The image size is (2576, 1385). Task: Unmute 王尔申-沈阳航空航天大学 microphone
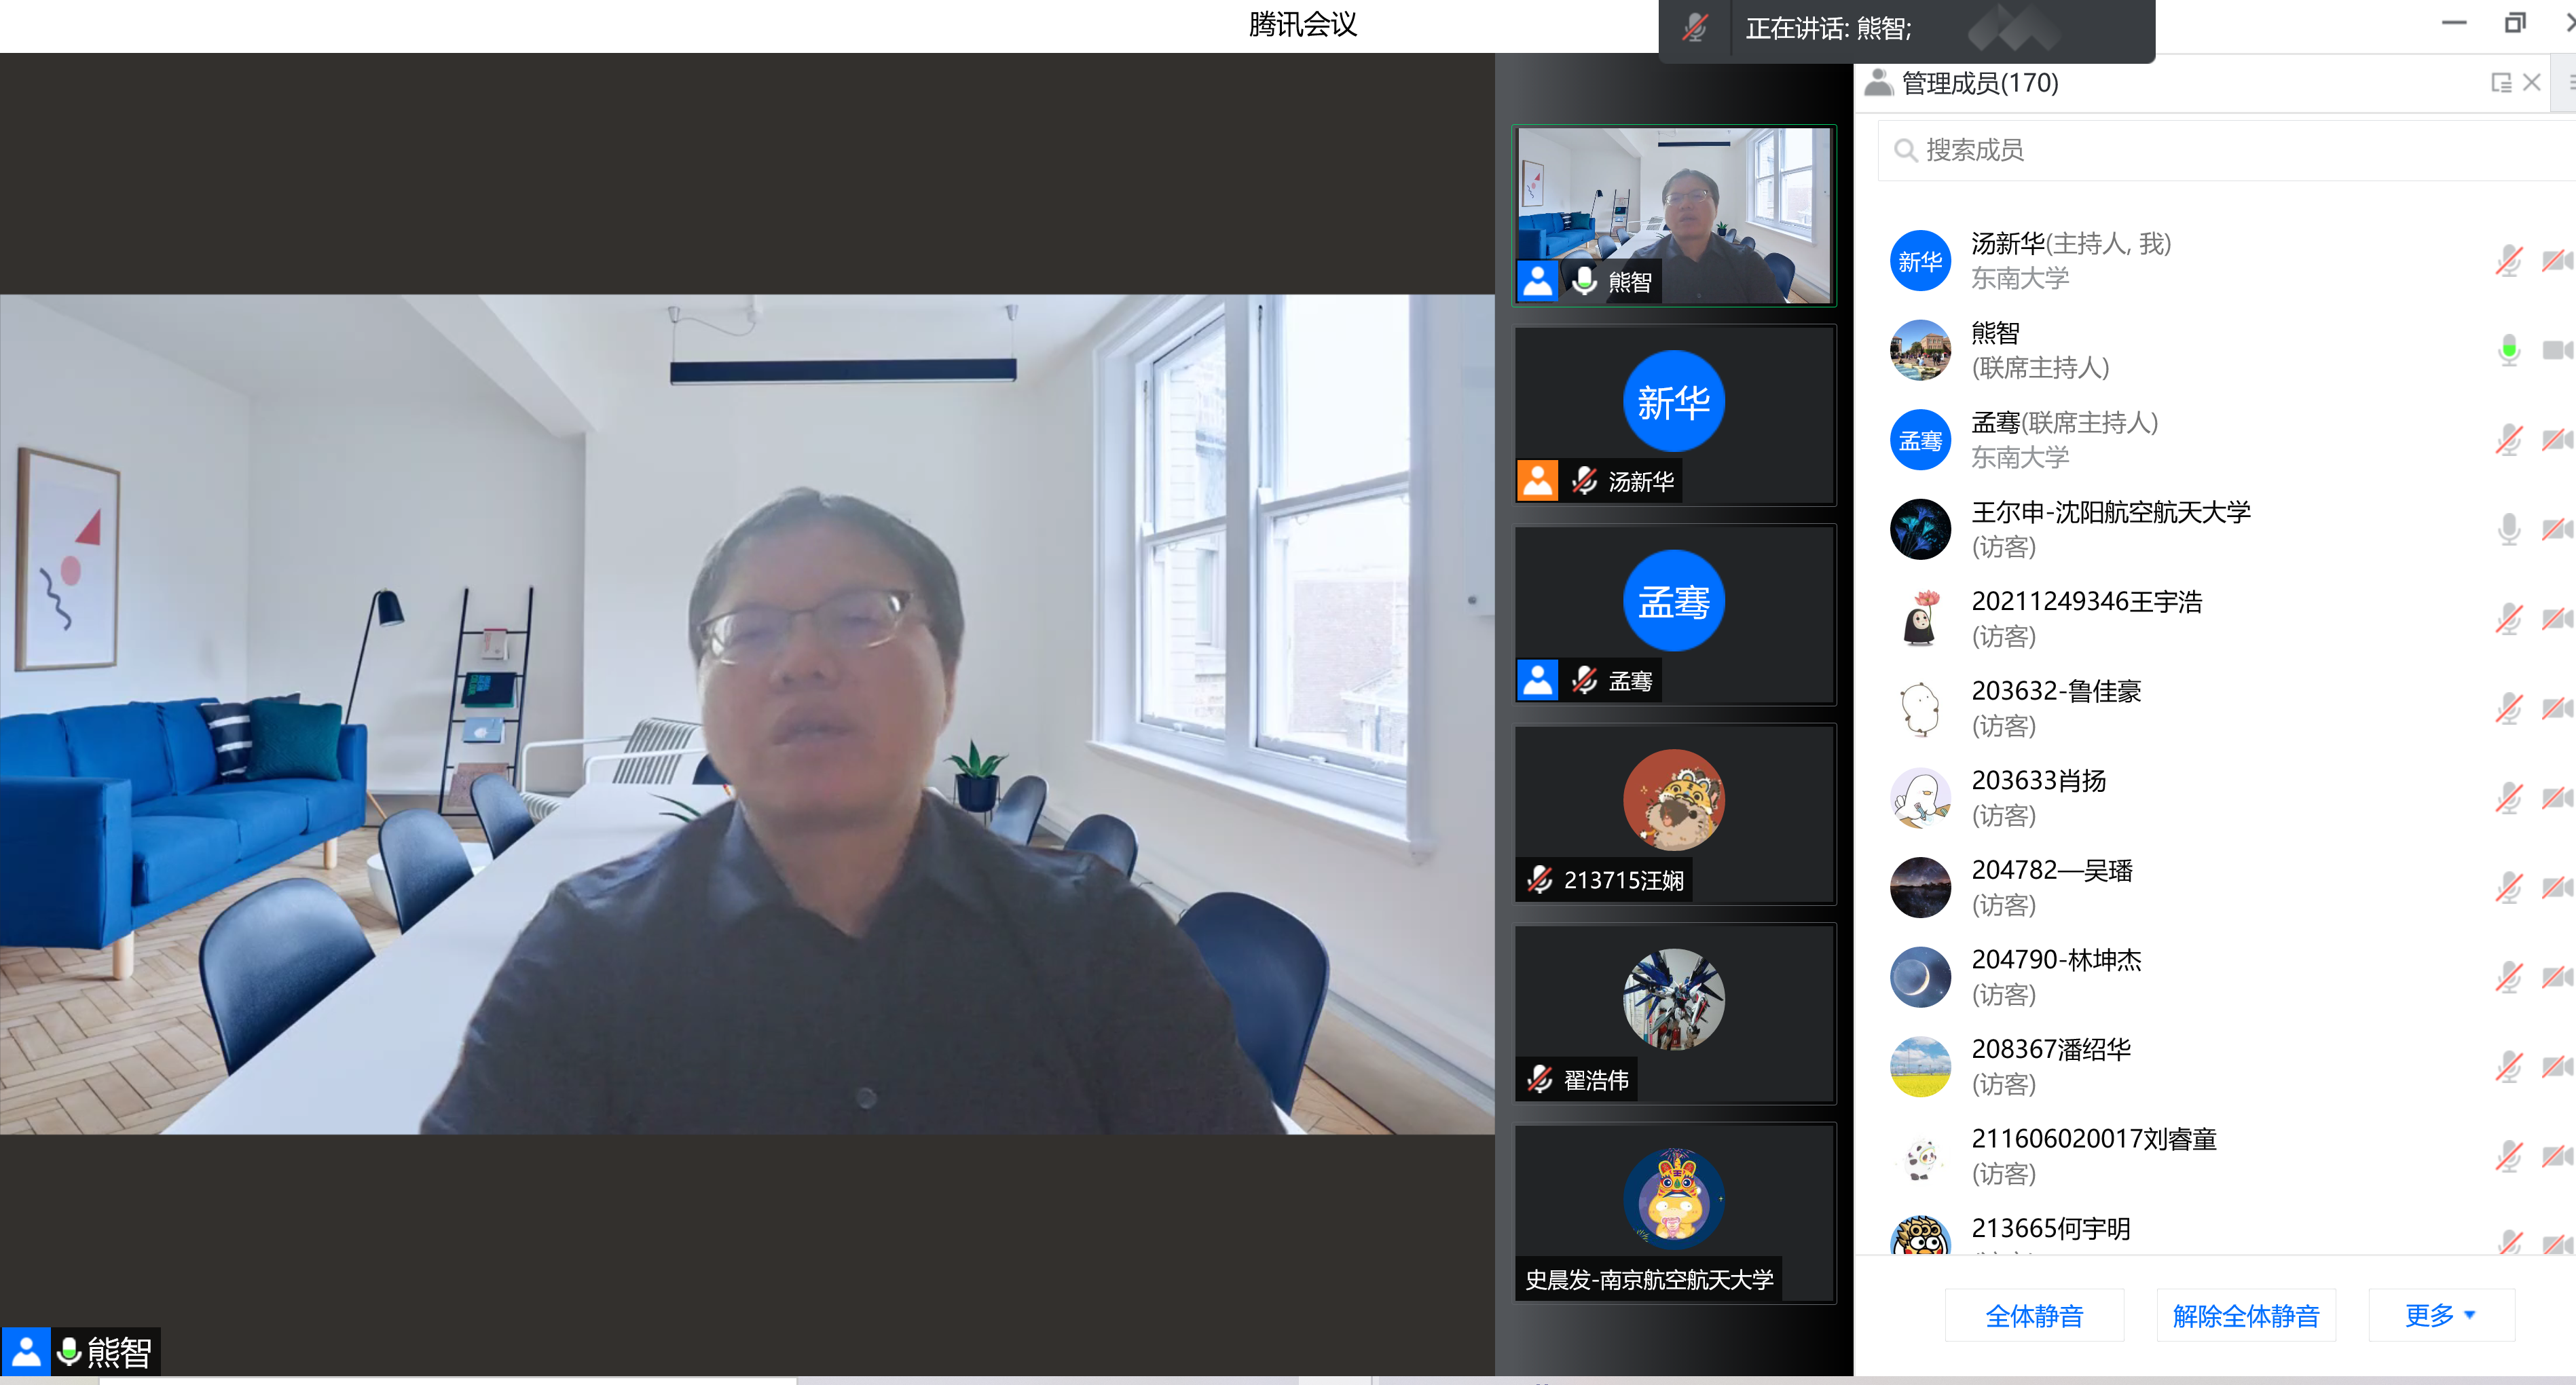pos(2508,529)
